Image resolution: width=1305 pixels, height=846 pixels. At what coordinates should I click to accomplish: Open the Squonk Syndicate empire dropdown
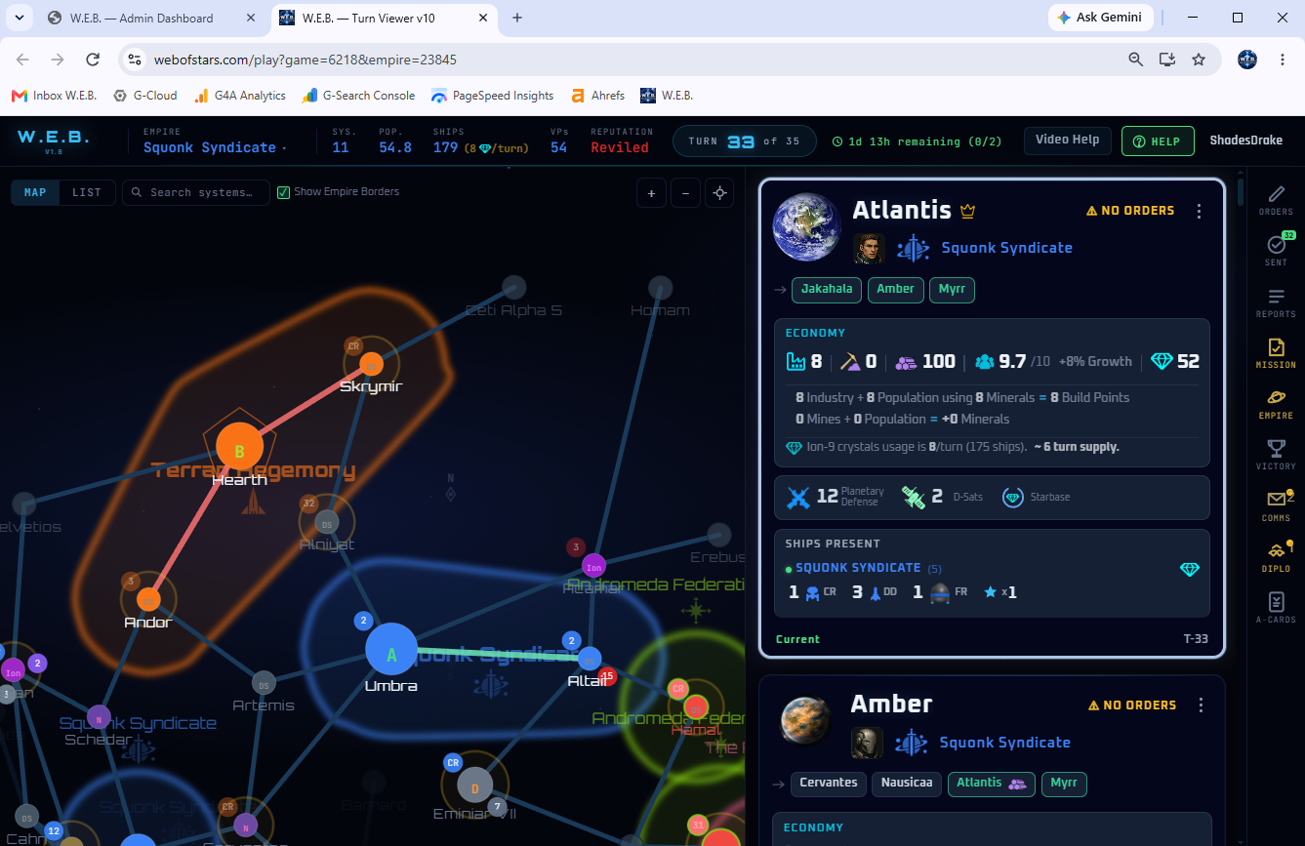click(x=216, y=147)
